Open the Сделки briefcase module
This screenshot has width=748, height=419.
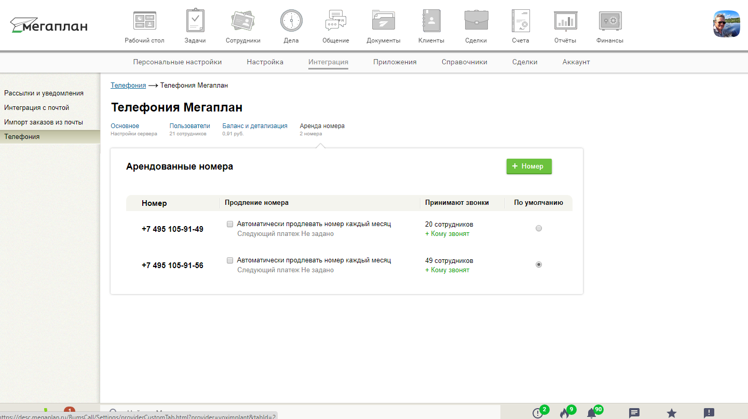click(x=476, y=21)
